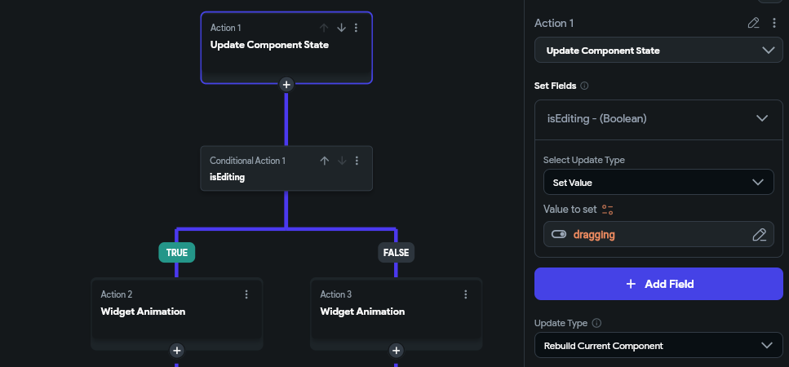789x367 pixels.
Task: Open Action 1 node three-dot menu
Action: pyautogui.click(x=357, y=28)
